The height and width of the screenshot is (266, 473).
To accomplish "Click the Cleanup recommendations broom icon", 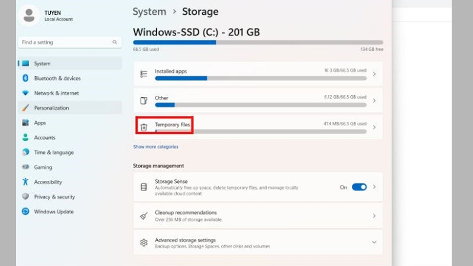I will pos(144,216).
